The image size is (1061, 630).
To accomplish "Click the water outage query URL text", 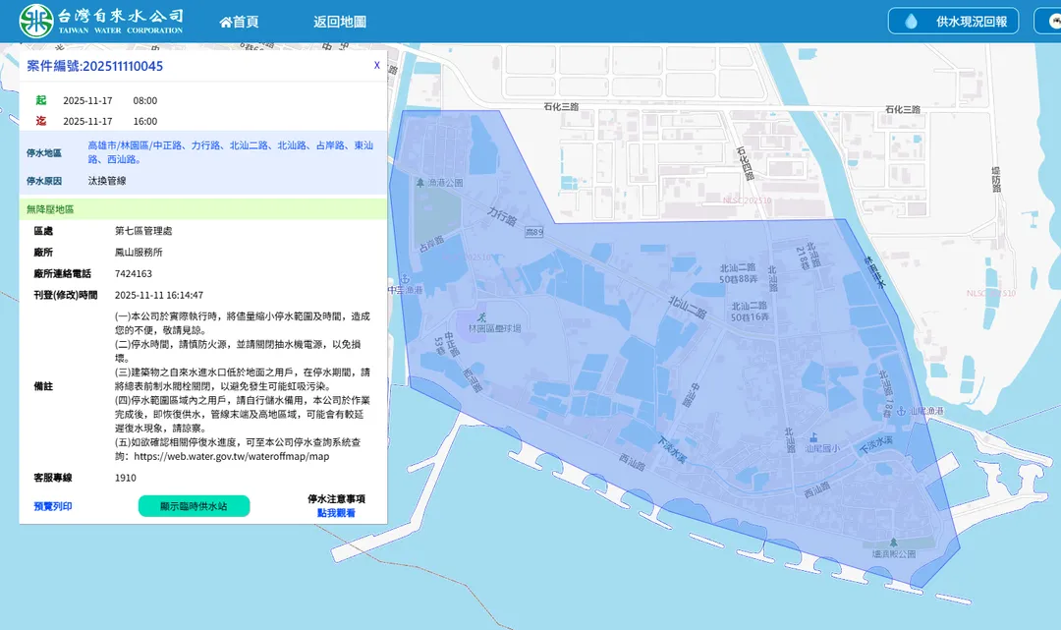I will [x=232, y=457].
